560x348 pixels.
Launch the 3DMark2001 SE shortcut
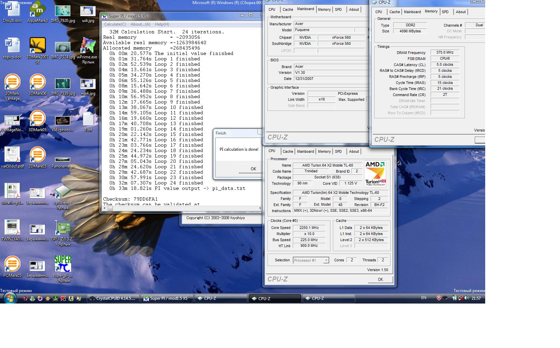click(37, 51)
